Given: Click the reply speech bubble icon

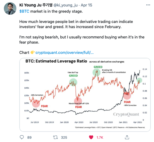Looking at the screenshot, I should tap(22, 137).
